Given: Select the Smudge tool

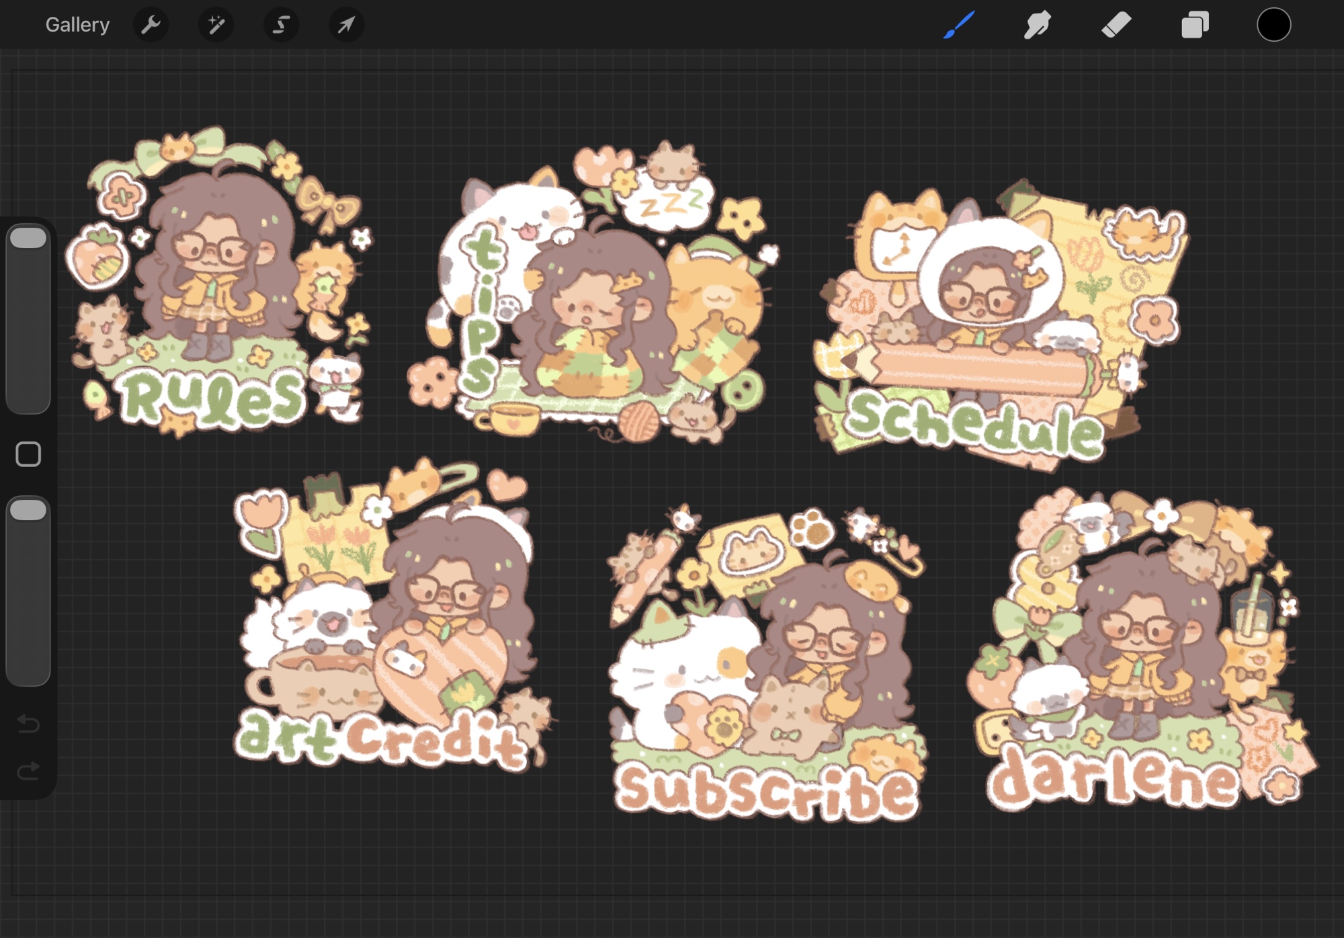Looking at the screenshot, I should (1037, 26).
